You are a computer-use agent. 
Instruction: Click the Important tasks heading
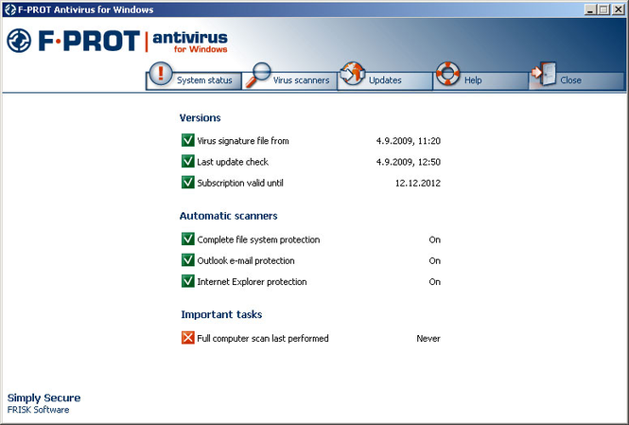coord(221,314)
